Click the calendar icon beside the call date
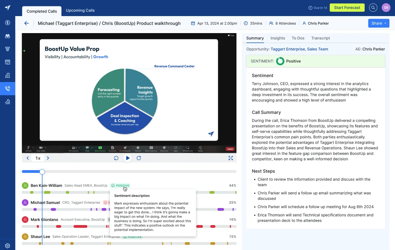 pyautogui.click(x=193, y=23)
